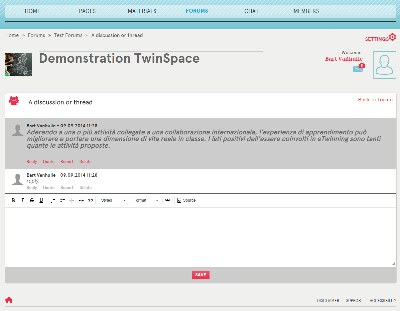Toggle bold formatting in the editor

click(13, 200)
